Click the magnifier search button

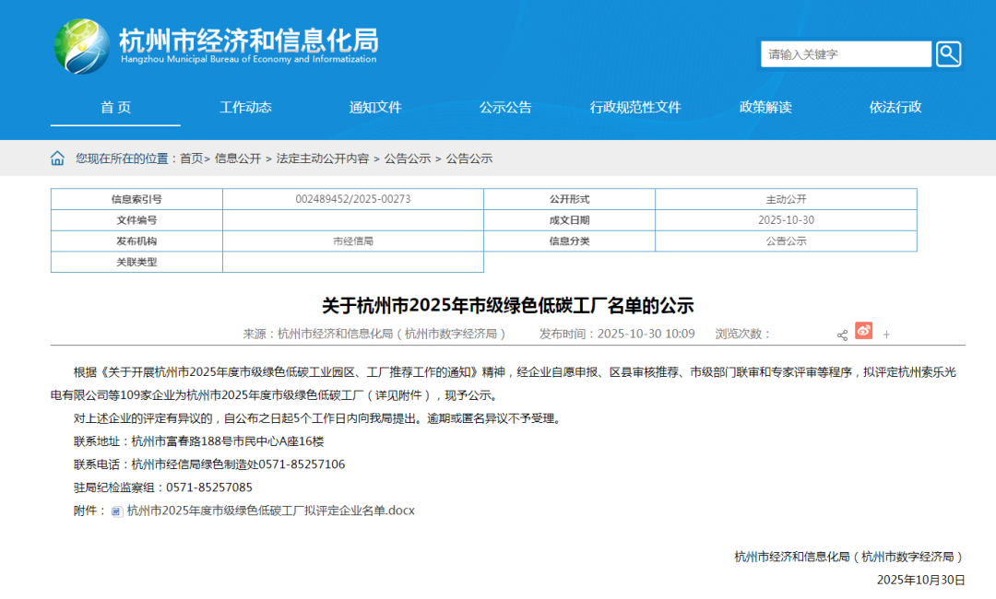(x=948, y=54)
